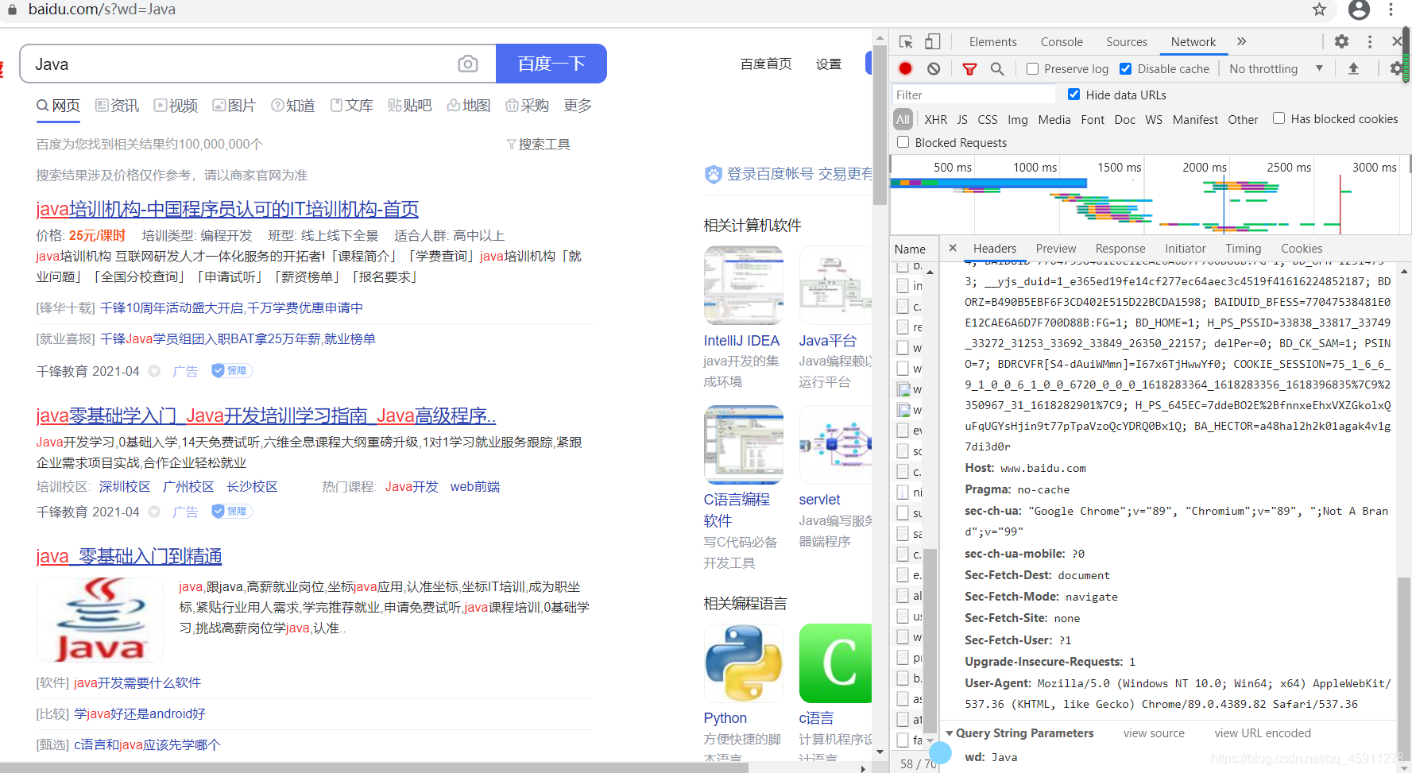Viewport: 1412px width, 773px height.
Task: Click the Java coffee logo image
Action: pos(100,620)
